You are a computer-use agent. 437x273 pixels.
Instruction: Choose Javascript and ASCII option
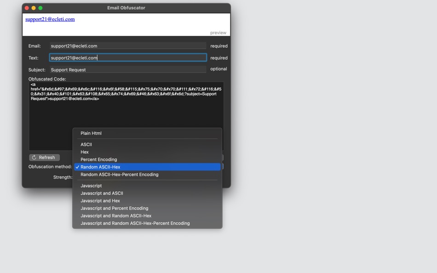pyautogui.click(x=147, y=193)
